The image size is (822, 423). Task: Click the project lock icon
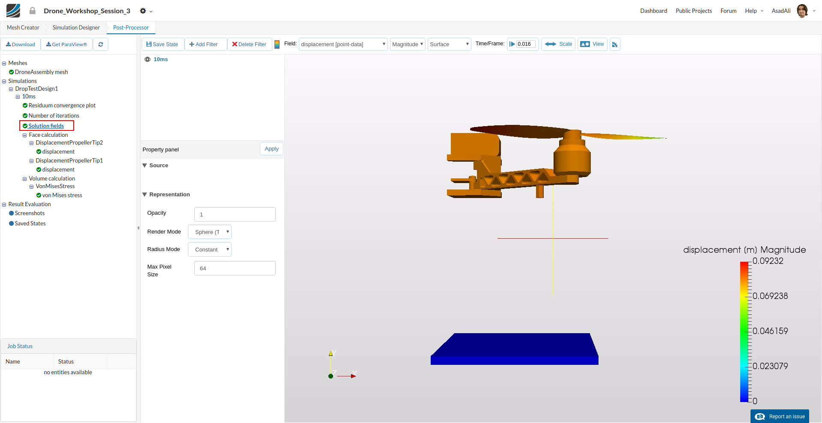(33, 11)
